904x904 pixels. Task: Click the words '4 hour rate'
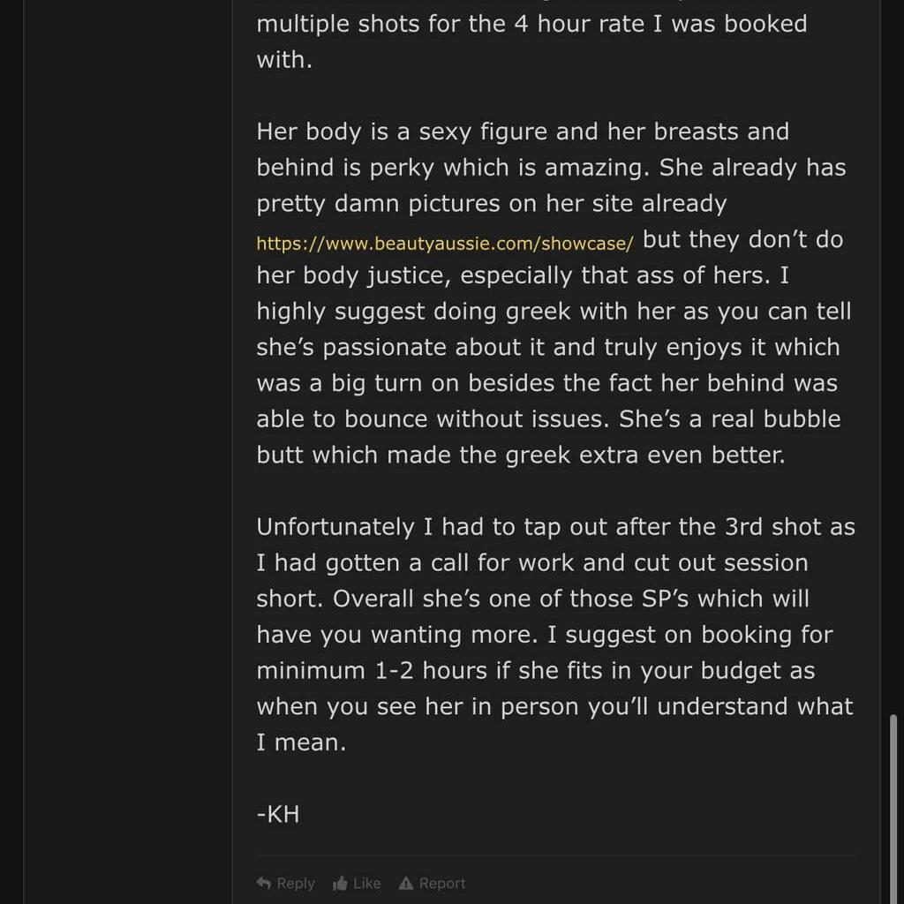click(x=588, y=24)
